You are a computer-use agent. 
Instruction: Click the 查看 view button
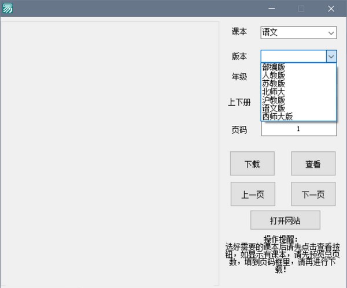(313, 164)
